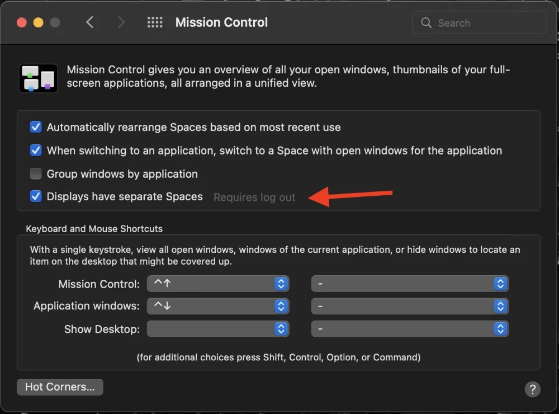Viewport: 559px width, 414px height.
Task: Open the Mission Control mouse shortcut dropdown
Action: tap(410, 284)
